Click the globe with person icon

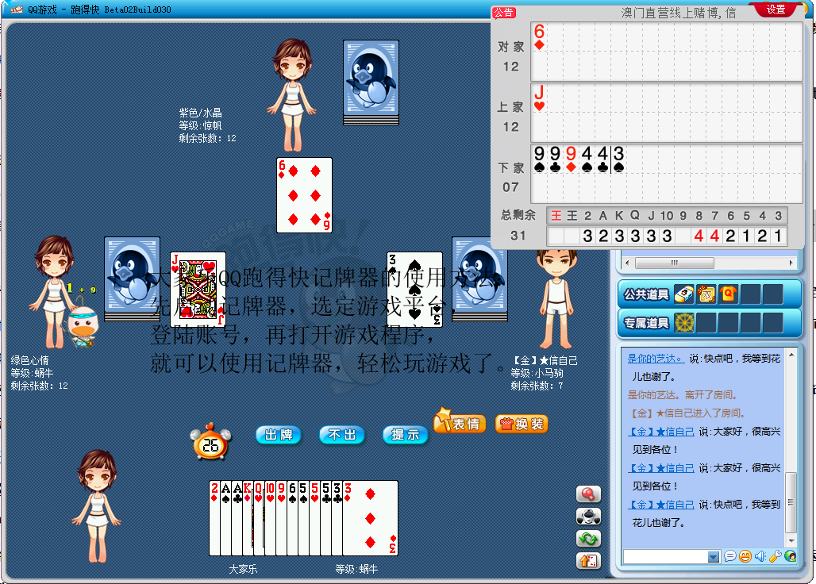click(791, 556)
